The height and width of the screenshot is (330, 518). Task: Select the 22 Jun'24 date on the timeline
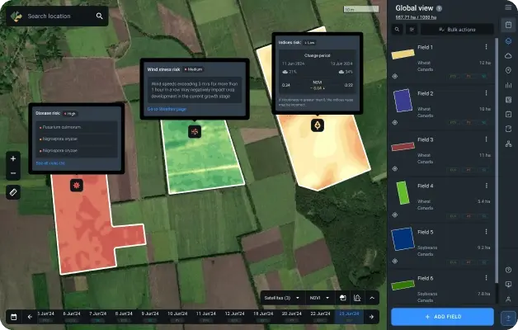[x=322, y=314]
